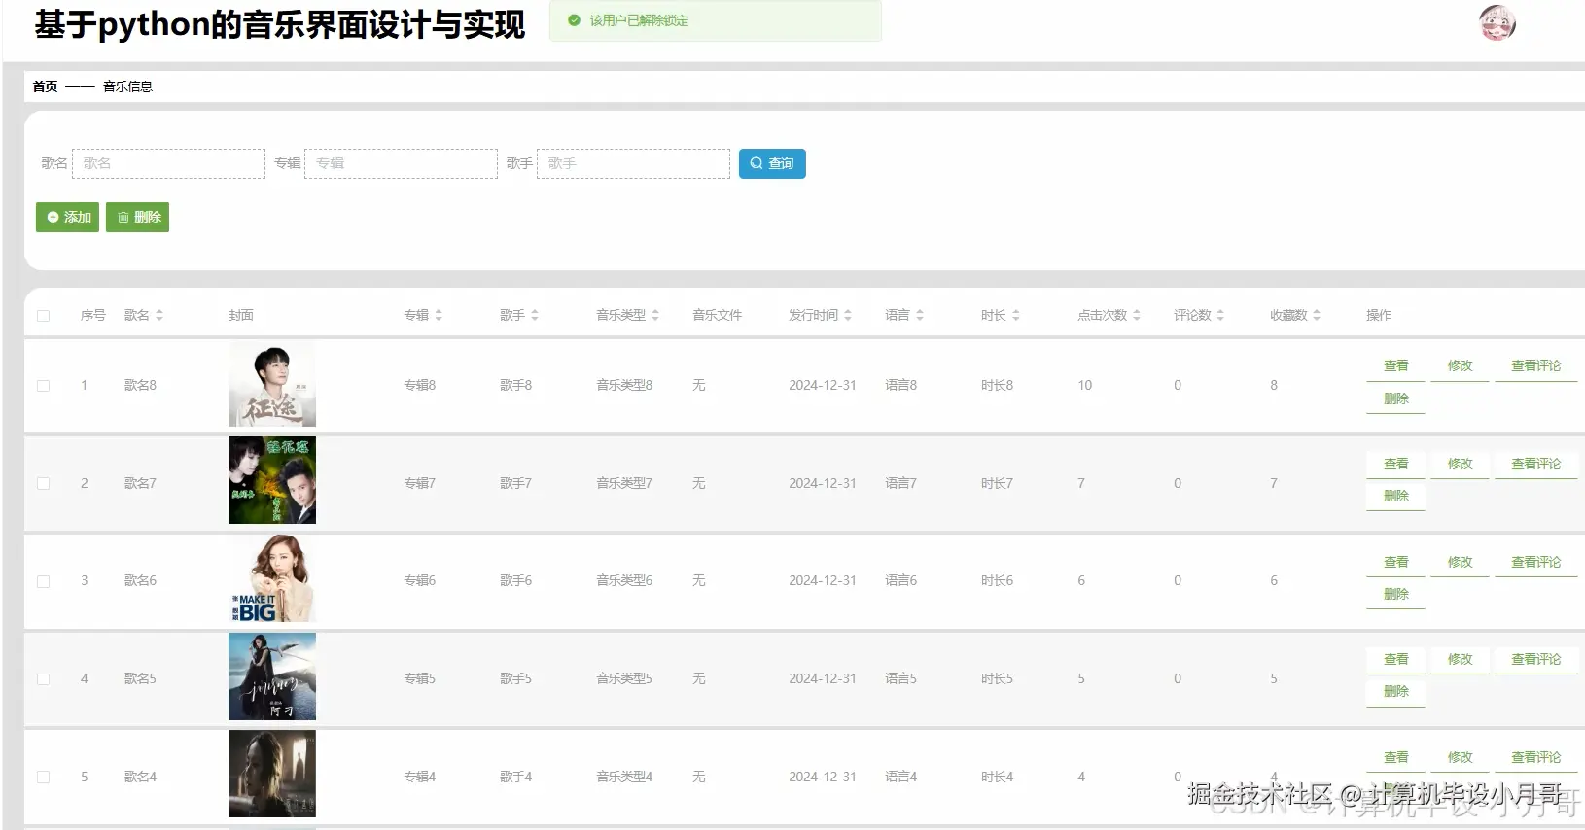Screen dimensions: 1585x830
Task: Click the green 添加 button
Action: [x=67, y=217]
